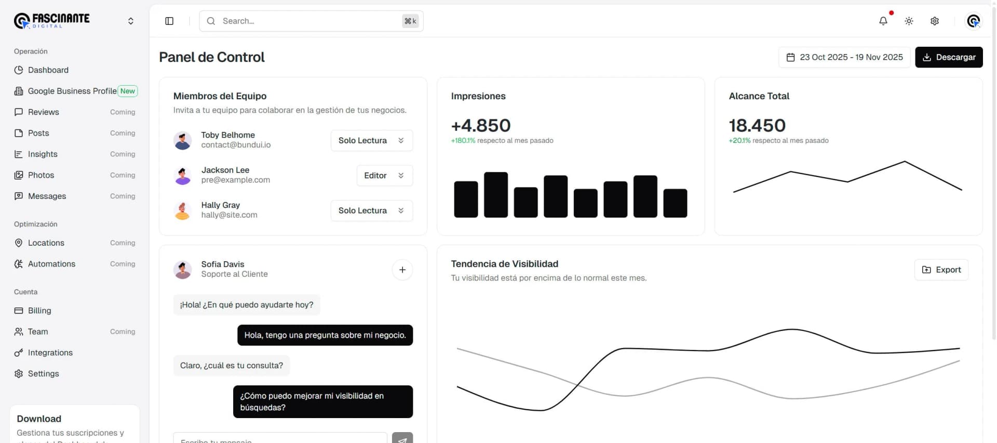Image resolution: width=997 pixels, height=443 pixels.
Task: Open Jackson Lee's Editor role dropdown
Action: coord(384,176)
